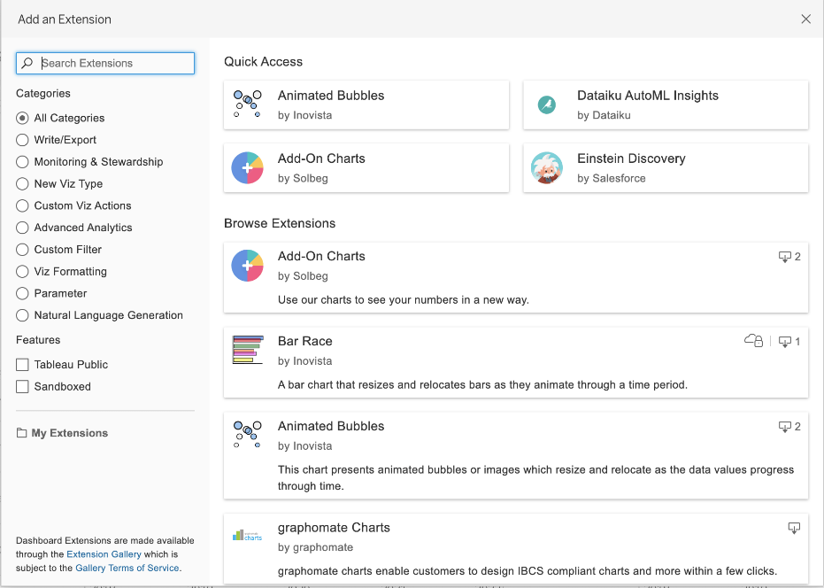This screenshot has width=824, height=588.
Task: Click the graphomate Charts logo icon
Action: point(247,536)
